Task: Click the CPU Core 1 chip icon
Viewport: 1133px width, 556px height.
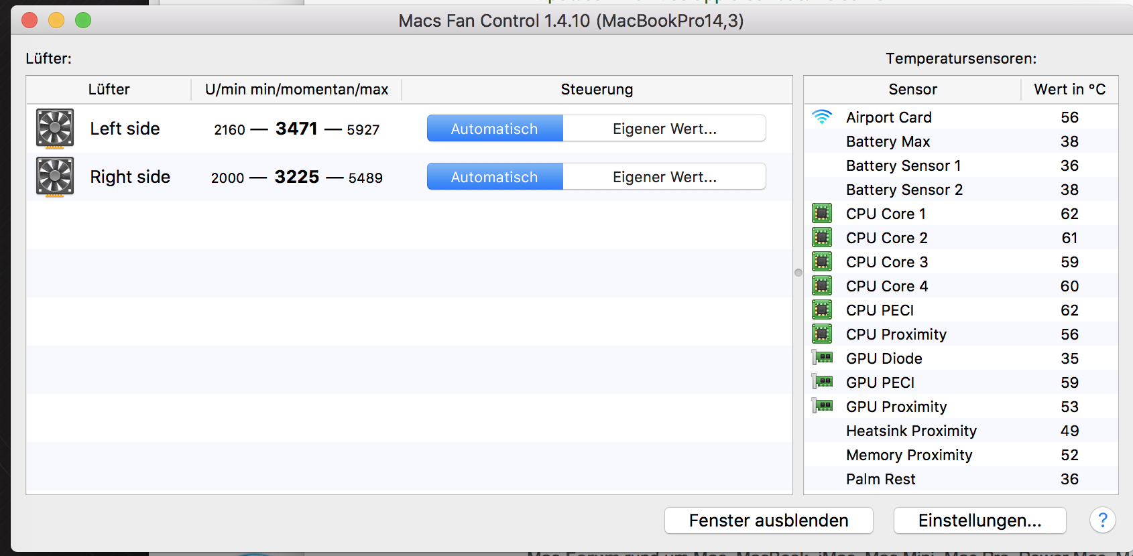Action: pos(822,214)
